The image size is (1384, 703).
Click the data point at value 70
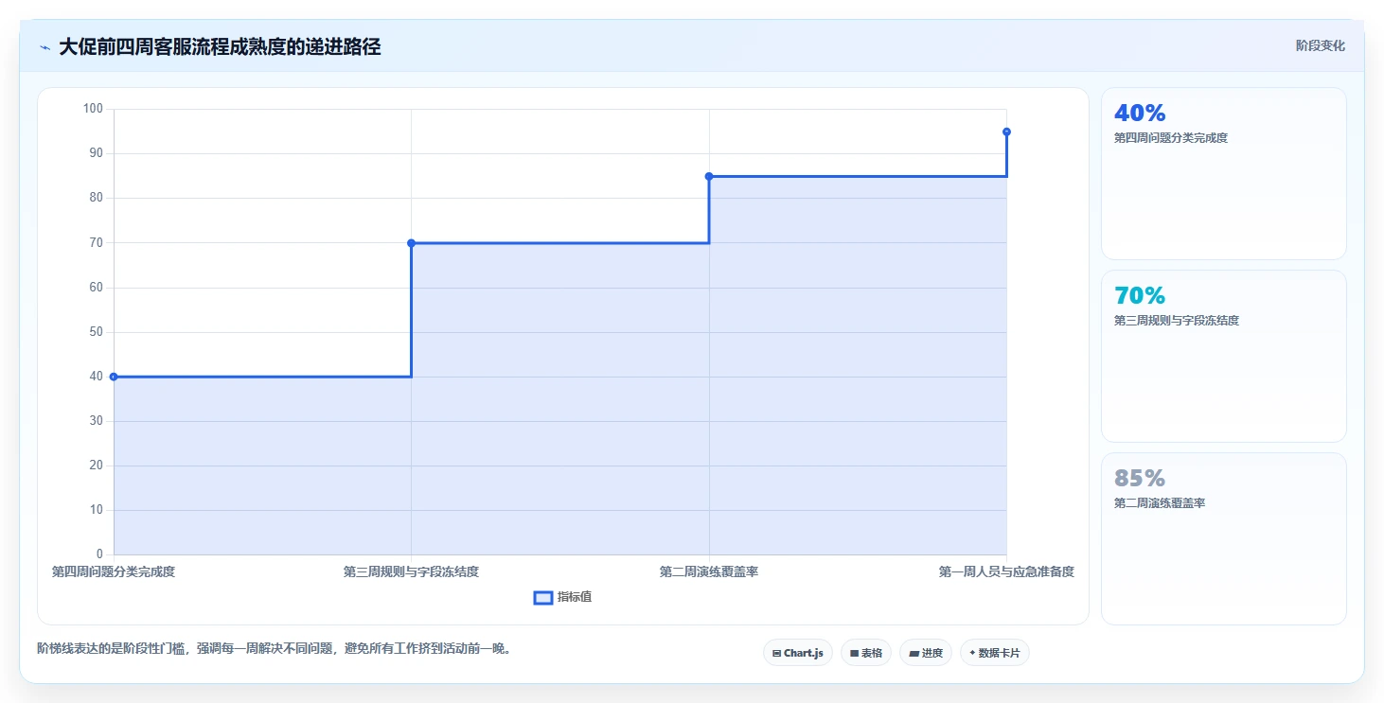point(411,243)
